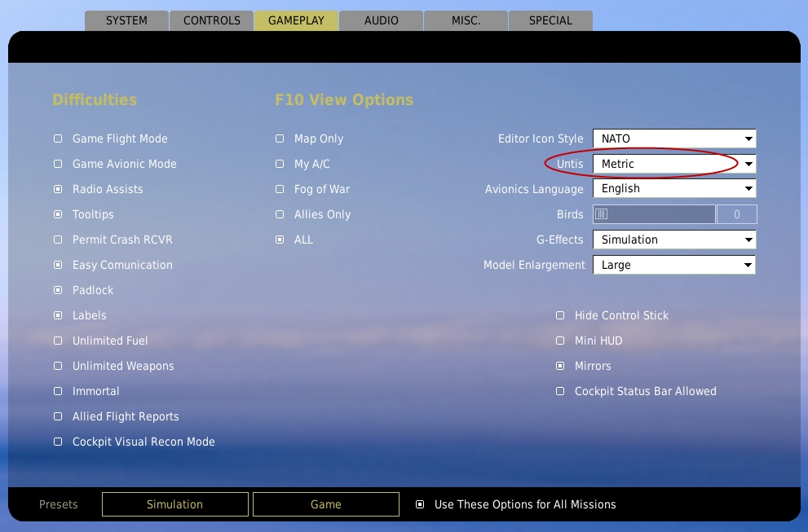Disable Radio Assists checkbox
Image resolution: width=808 pixels, height=532 pixels.
pyautogui.click(x=58, y=189)
